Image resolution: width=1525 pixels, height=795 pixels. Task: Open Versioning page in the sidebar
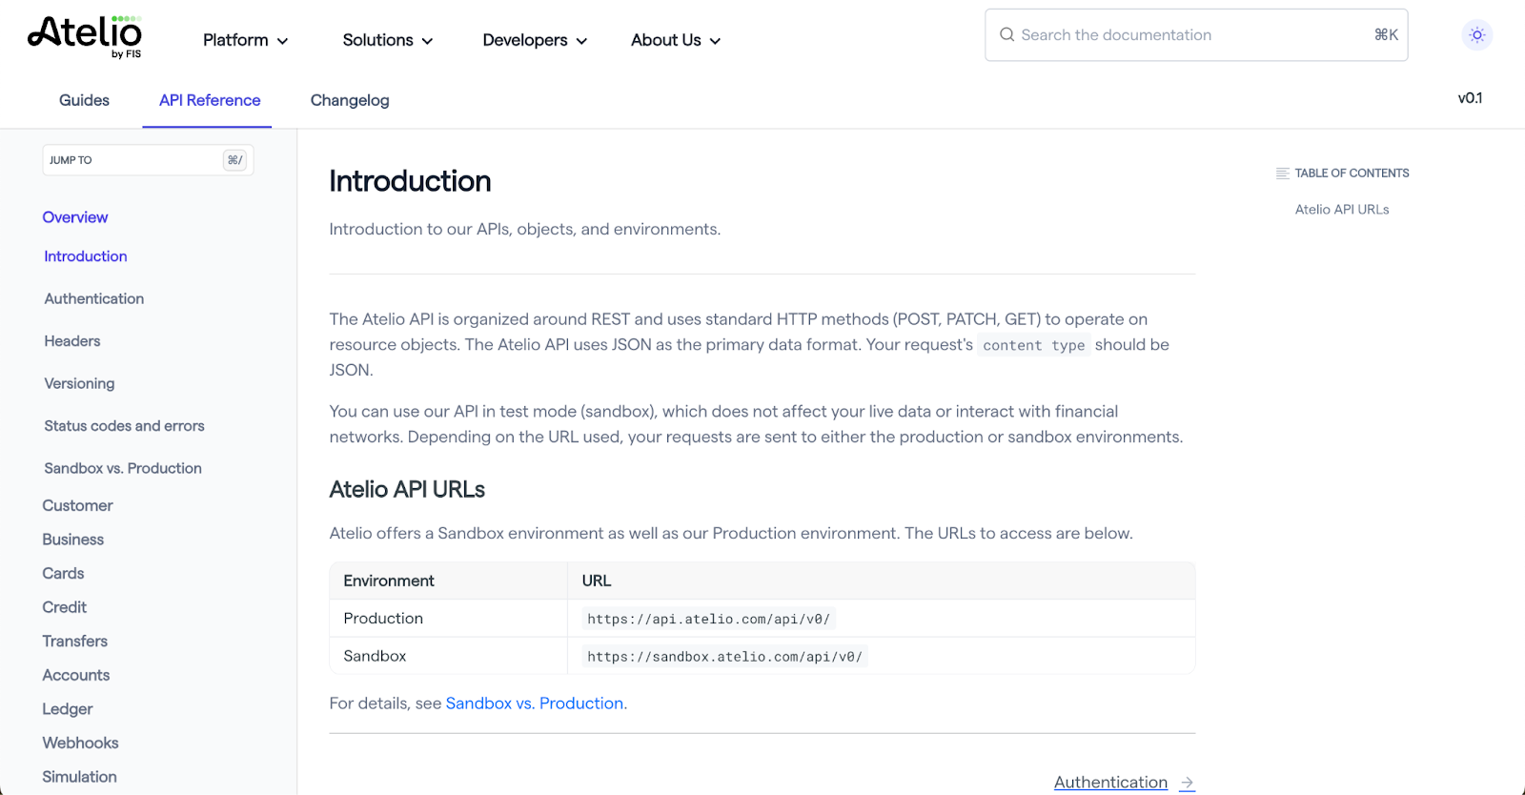click(79, 383)
